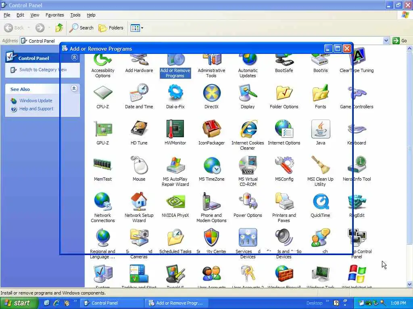413x309 pixels.
Task: Toggle the Folders toolbar button
Action: point(111,28)
